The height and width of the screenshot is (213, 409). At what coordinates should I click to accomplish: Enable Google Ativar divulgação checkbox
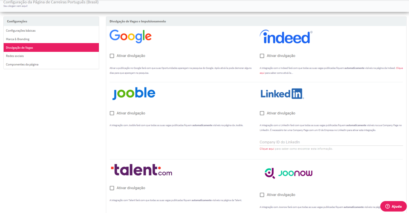click(112, 56)
